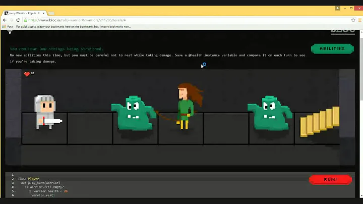Screen dimensions: 363x204
Task: Open the Apps shortcut in the bookmarks bar
Action: coord(8,26)
